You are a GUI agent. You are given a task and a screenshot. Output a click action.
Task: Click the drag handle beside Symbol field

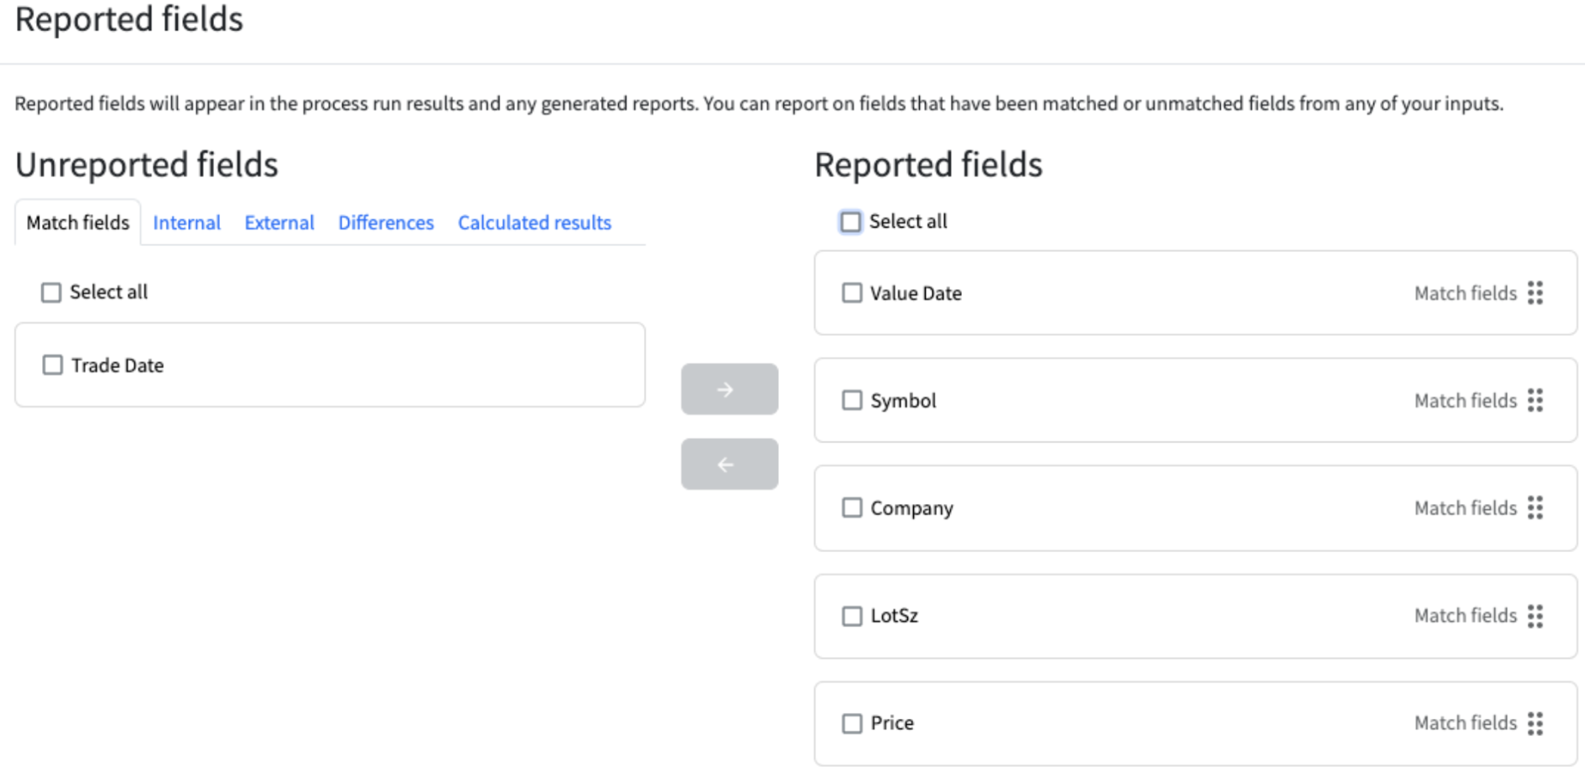(1536, 400)
